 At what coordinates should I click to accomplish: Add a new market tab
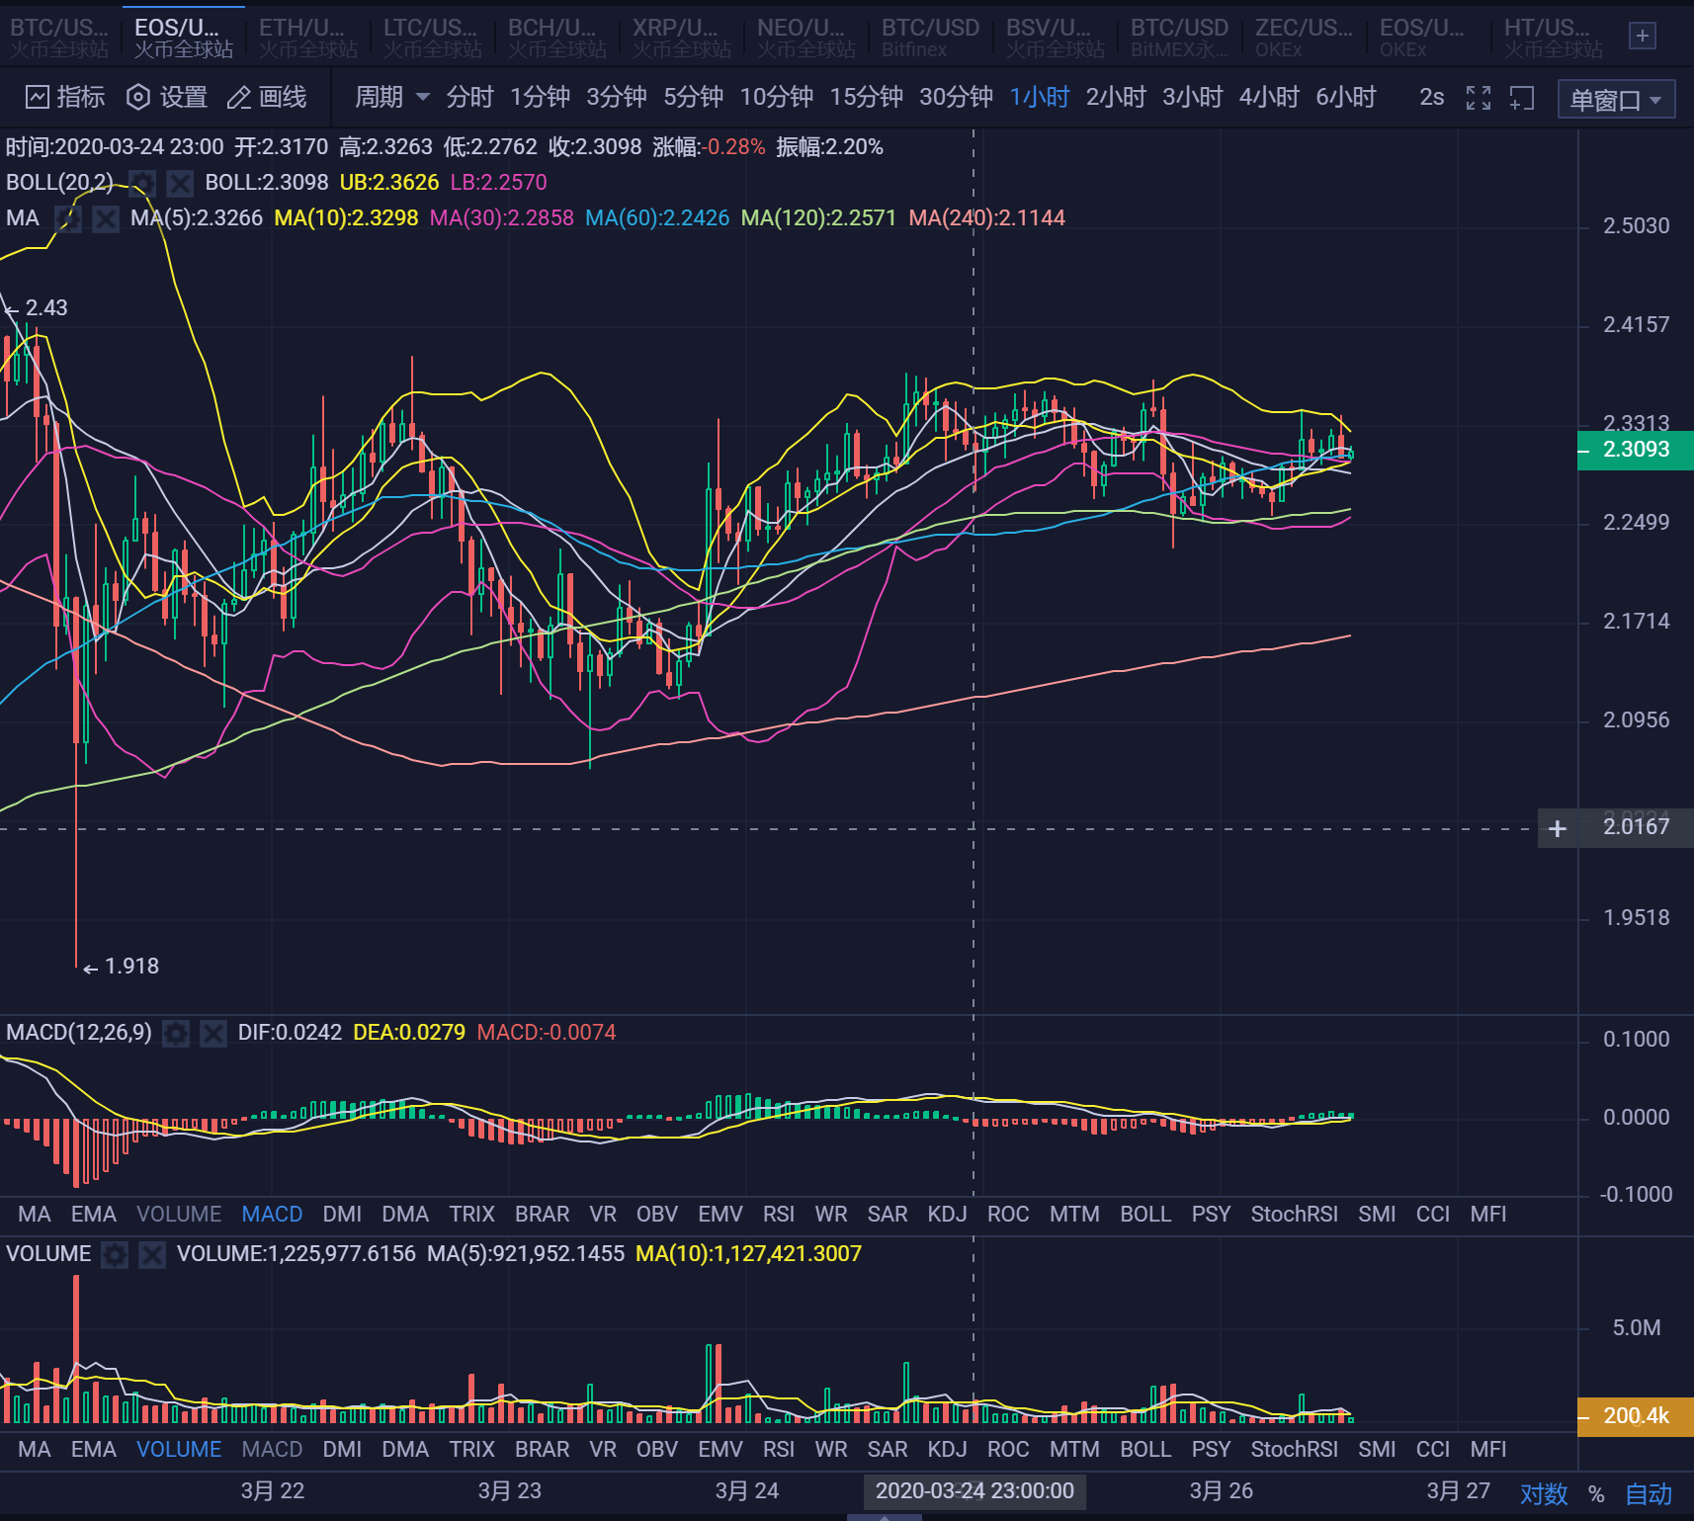[1643, 37]
